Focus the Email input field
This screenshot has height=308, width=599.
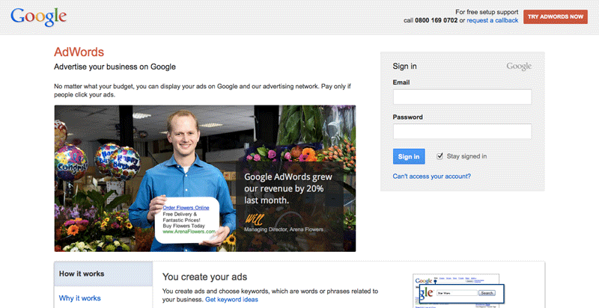[x=462, y=97]
